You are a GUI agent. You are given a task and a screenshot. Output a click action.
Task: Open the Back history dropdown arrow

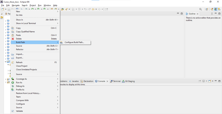[96, 9]
